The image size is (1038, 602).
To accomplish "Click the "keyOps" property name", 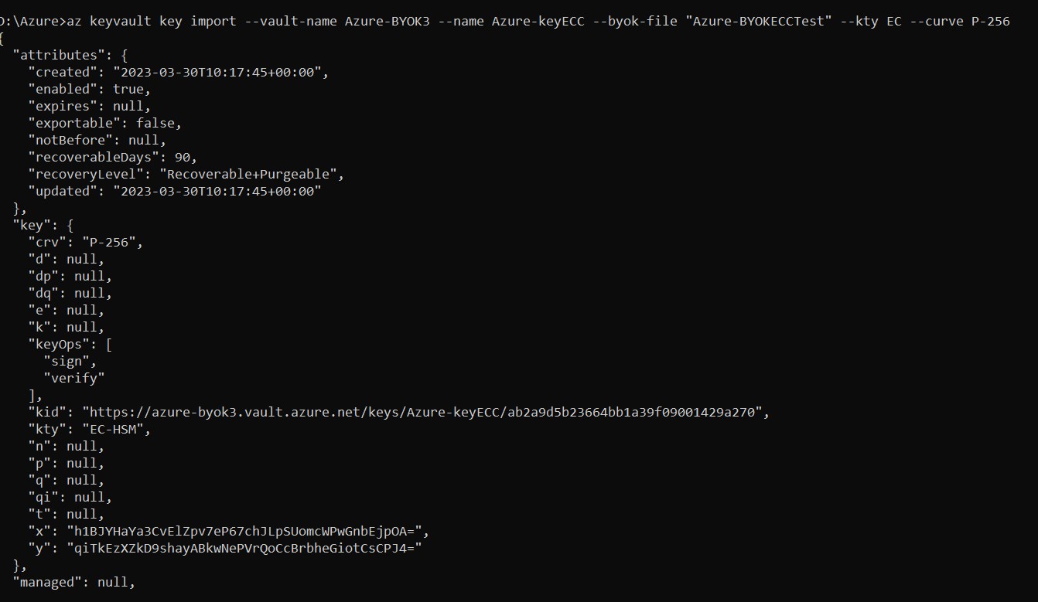I will [x=59, y=344].
